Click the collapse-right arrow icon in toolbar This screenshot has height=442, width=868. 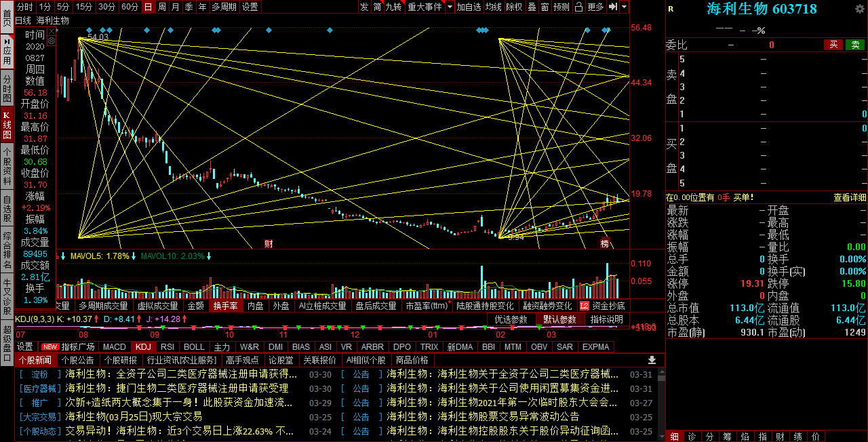click(612, 7)
